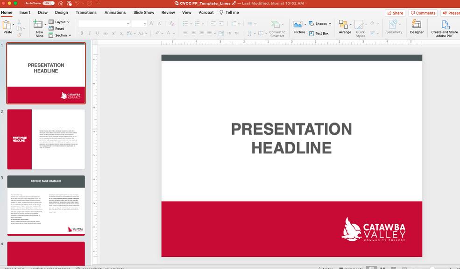Click the Subscript icon
This screenshot has width=460, height=269.
(121, 34)
